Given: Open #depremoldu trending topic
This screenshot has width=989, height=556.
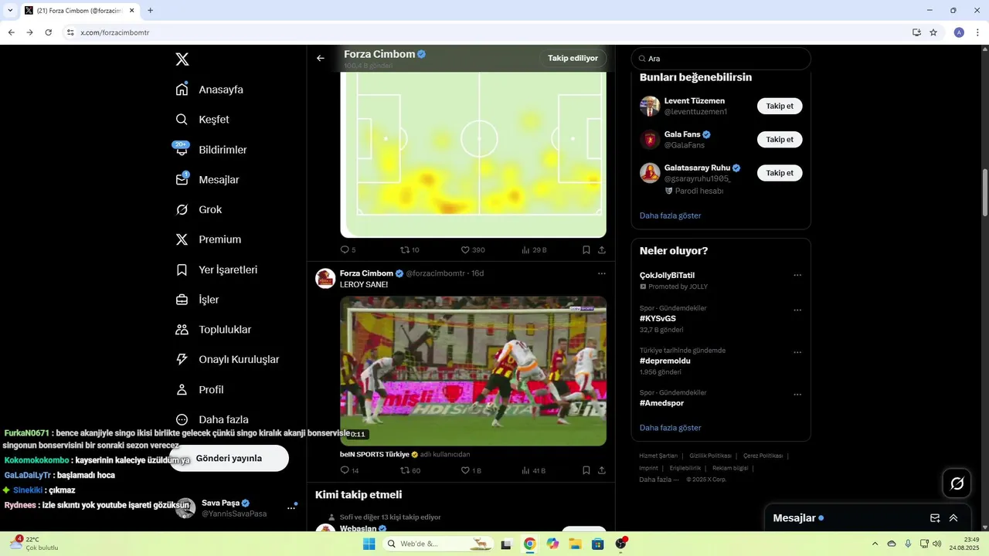Looking at the screenshot, I should pyautogui.click(x=664, y=361).
